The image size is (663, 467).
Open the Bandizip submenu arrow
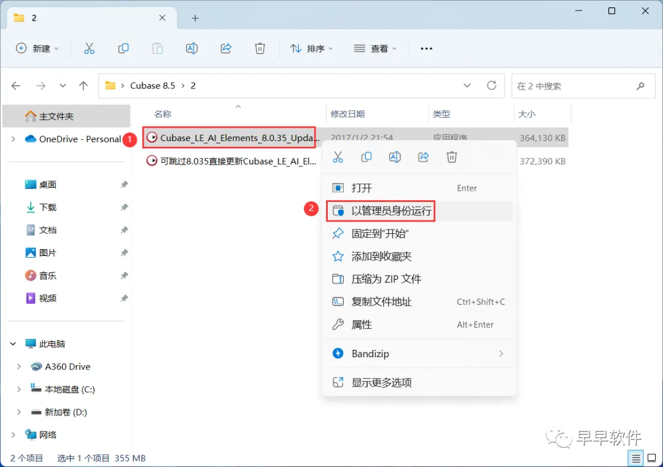click(501, 353)
